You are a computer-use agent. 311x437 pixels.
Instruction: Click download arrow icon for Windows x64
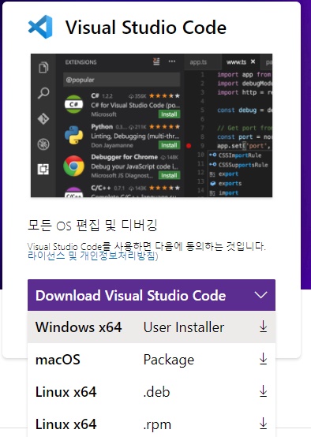coord(264,327)
